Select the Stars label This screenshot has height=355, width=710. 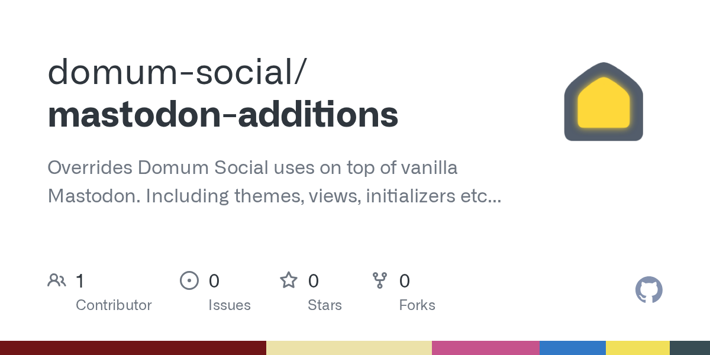[325, 305]
